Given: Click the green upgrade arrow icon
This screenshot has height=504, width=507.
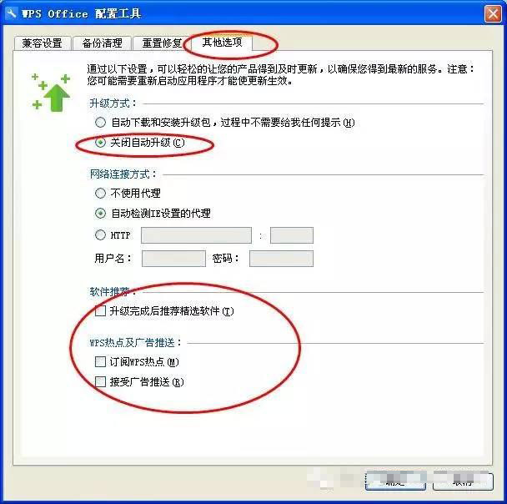Looking at the screenshot, I should [51, 93].
